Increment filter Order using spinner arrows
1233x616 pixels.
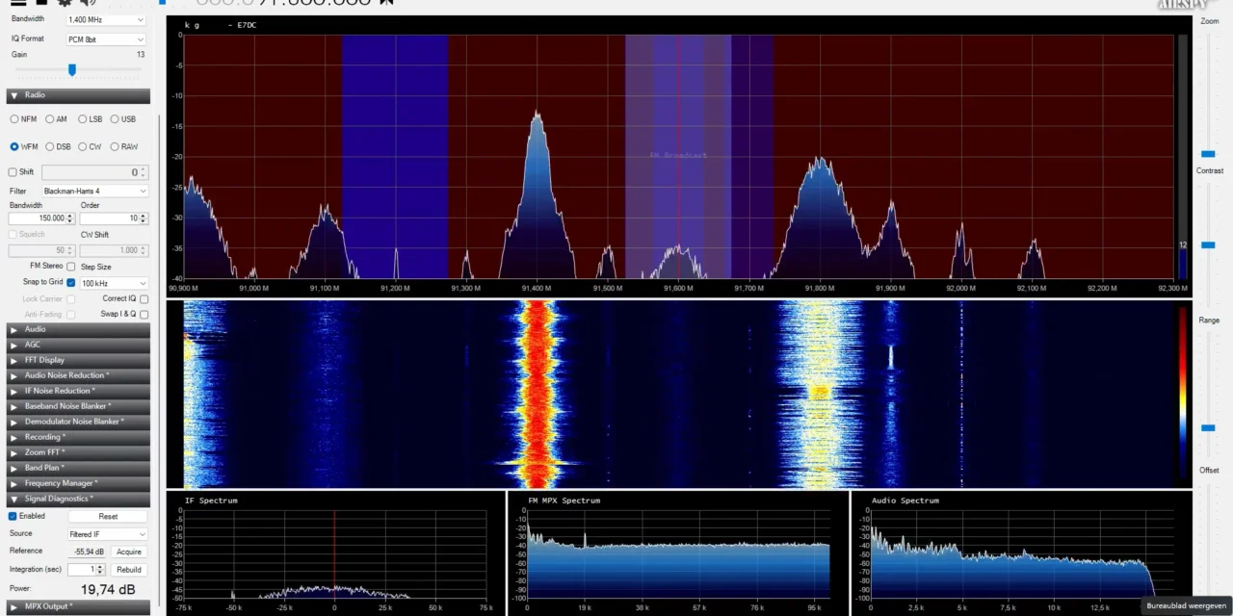coord(144,216)
